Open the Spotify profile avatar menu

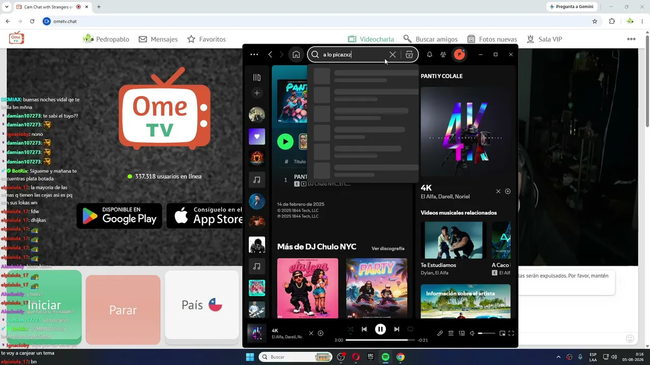click(x=459, y=55)
